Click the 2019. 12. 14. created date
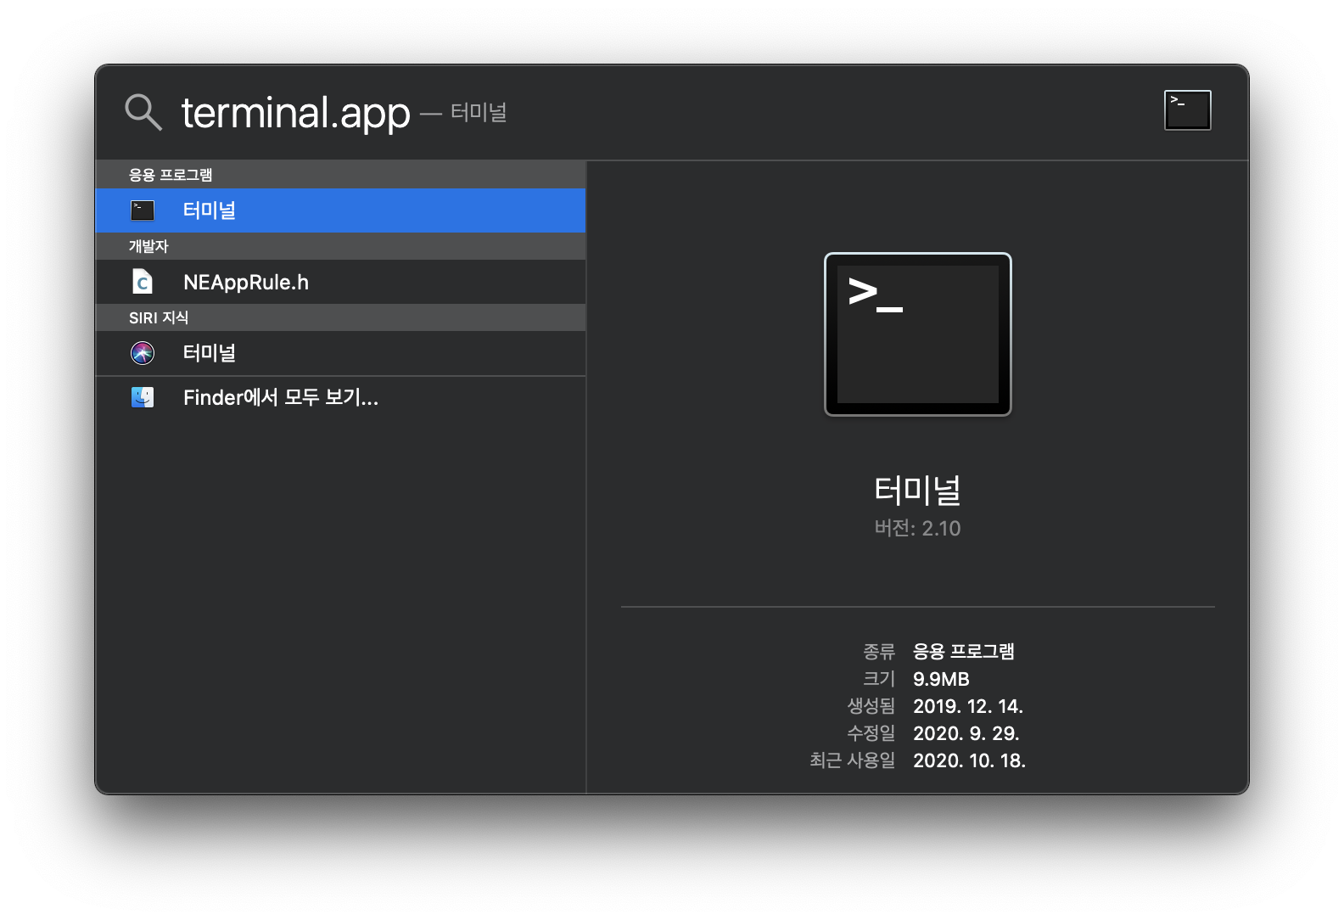The image size is (1344, 920). coord(968,706)
